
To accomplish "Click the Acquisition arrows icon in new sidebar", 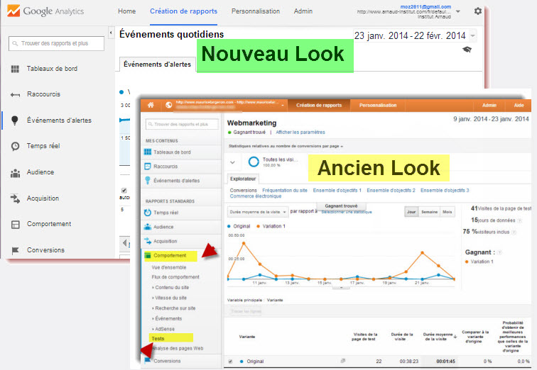I will pos(15,198).
